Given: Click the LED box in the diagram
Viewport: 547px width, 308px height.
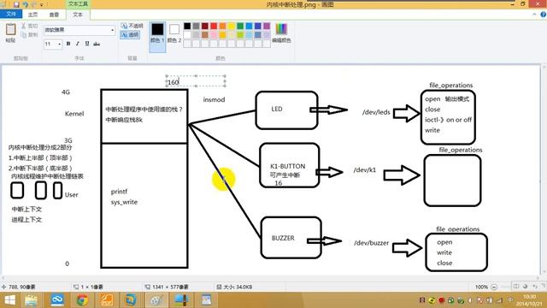Looking at the screenshot, I should click(x=287, y=110).
